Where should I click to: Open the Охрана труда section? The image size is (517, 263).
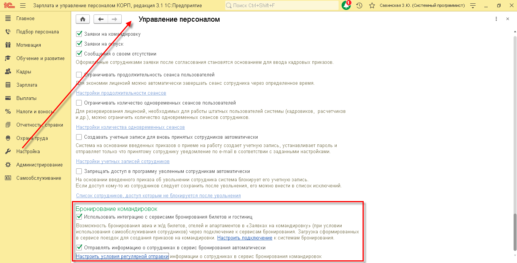point(36,138)
